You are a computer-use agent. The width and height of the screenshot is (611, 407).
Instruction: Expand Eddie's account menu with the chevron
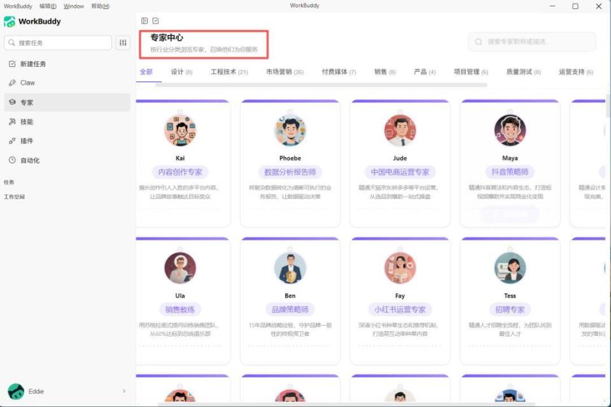125,391
